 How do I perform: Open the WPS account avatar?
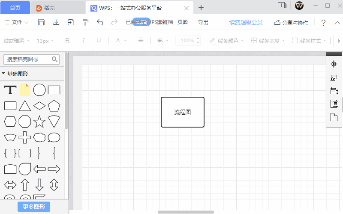click(299, 6)
